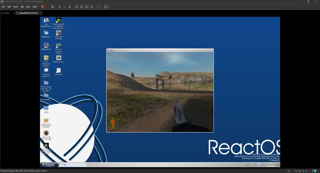Open the snapshot manager toolbar icon
This screenshot has width=320, height=173.
click(69, 6)
